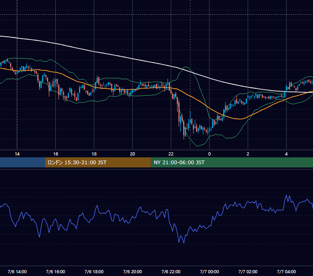
Task: Click the 7/7 02:00 time label
Action: (248, 271)
